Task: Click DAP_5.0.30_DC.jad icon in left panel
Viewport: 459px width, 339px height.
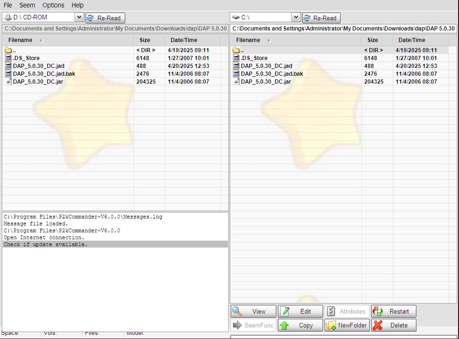Action: (x=8, y=66)
